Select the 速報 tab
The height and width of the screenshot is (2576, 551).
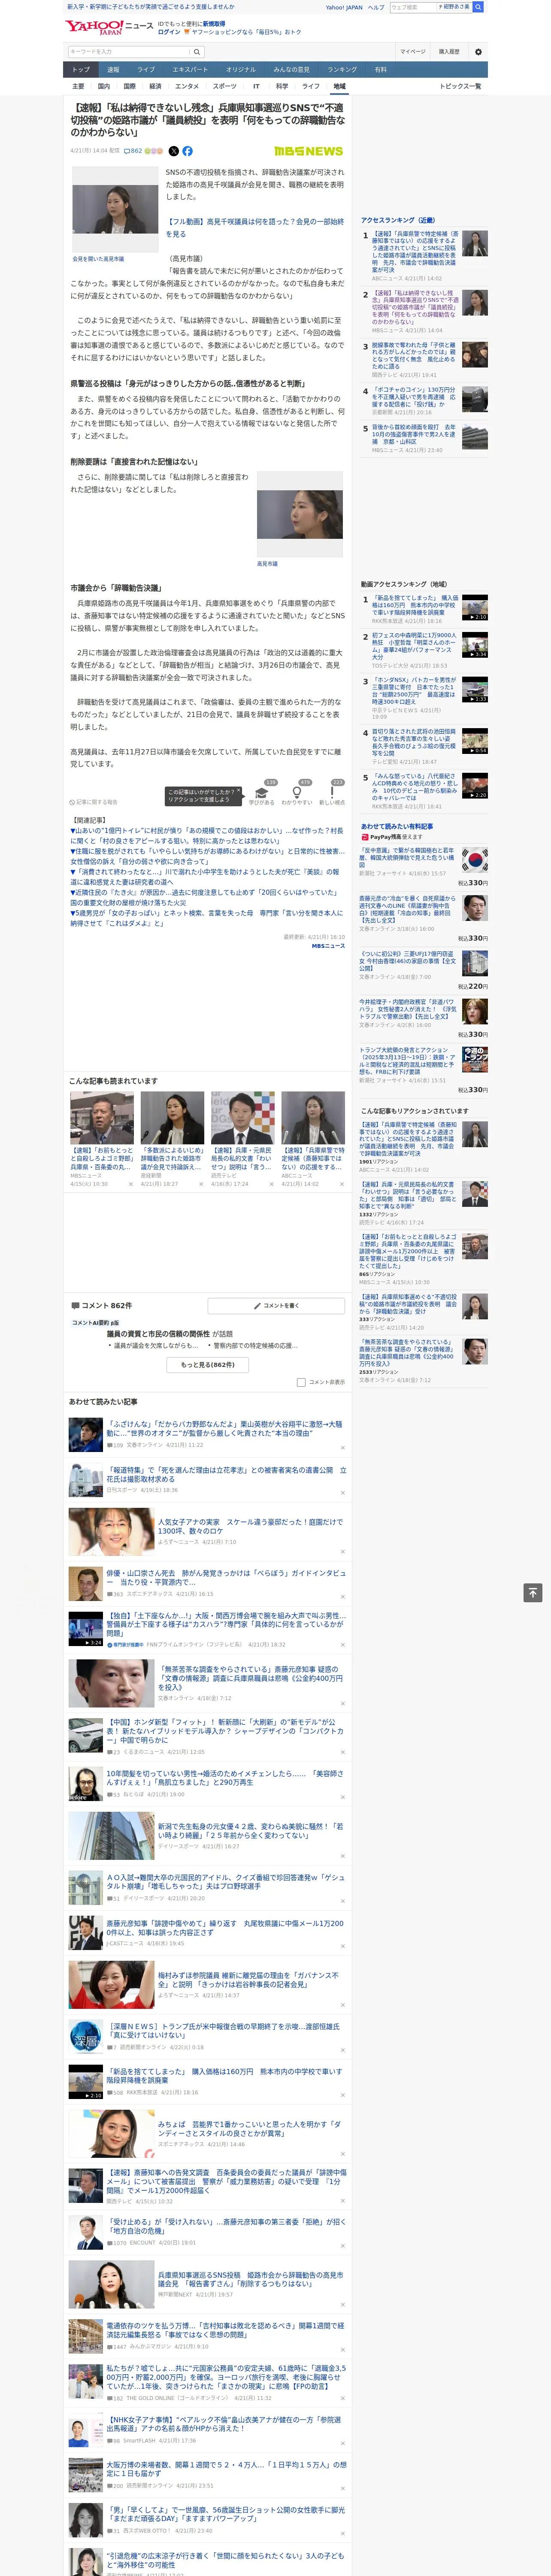click(113, 69)
